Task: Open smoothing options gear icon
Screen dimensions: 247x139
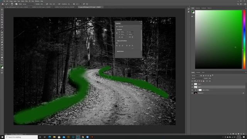Action: tap(74, 4)
